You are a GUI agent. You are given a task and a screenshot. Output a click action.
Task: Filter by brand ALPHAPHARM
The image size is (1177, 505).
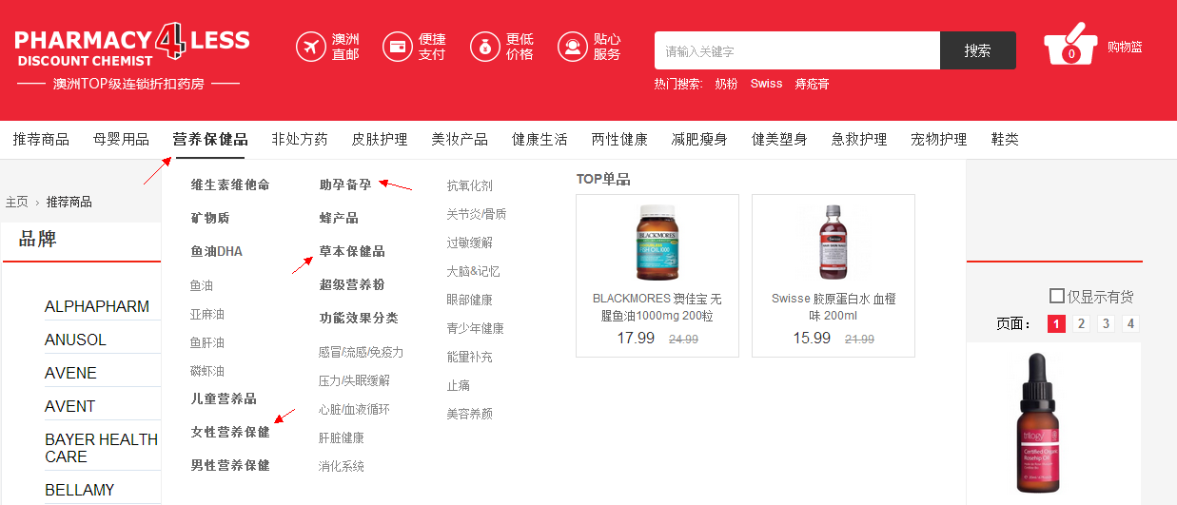pos(97,306)
